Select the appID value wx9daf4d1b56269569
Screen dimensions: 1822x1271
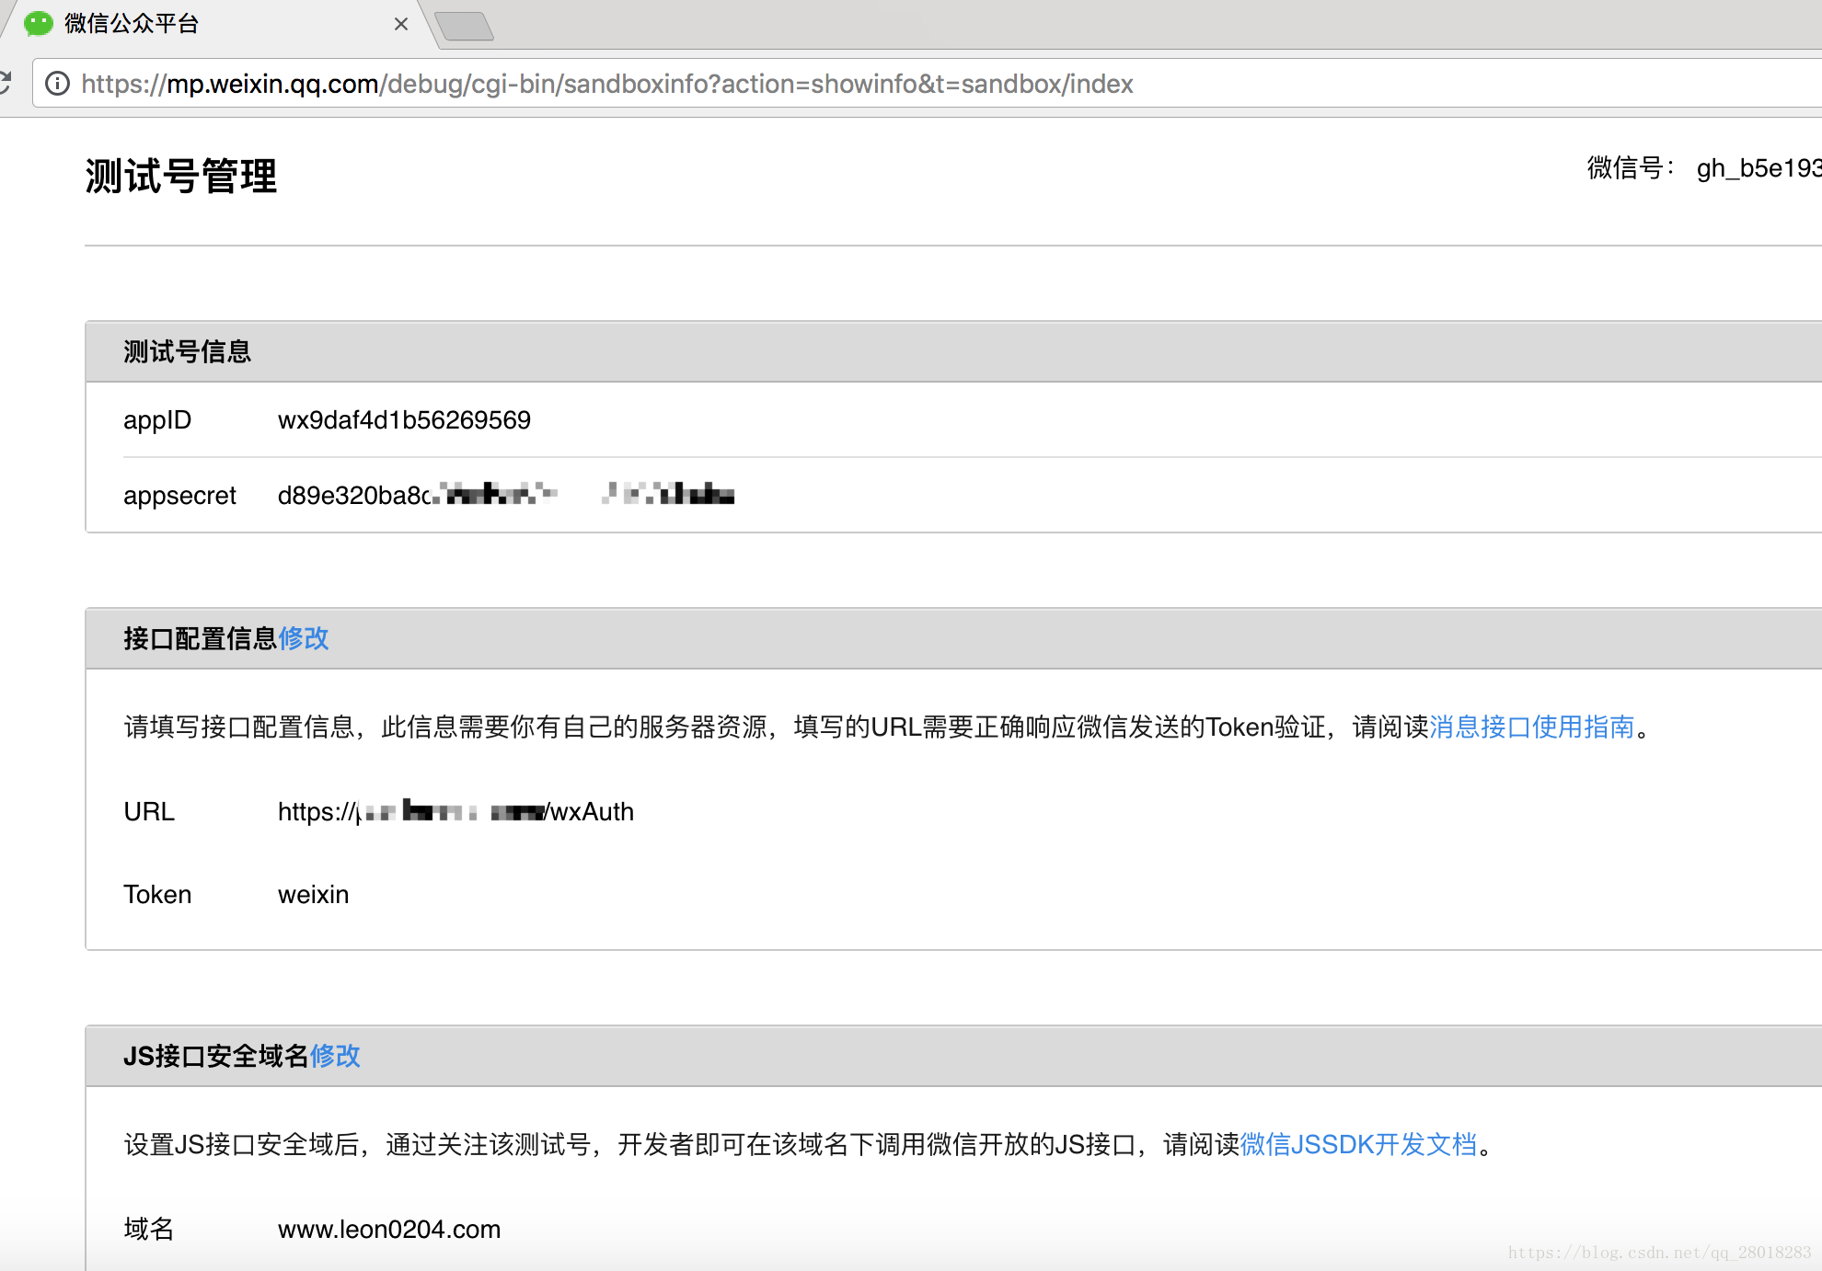tap(404, 420)
